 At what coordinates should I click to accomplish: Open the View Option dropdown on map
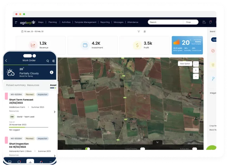click(185, 64)
